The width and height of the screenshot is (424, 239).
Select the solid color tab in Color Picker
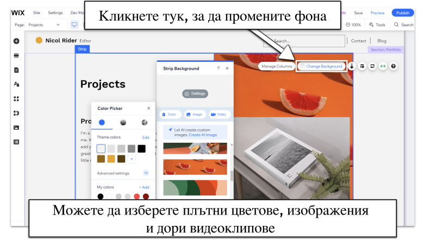click(102, 122)
